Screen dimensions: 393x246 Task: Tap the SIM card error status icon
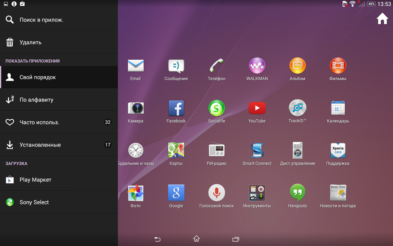coord(345,4)
